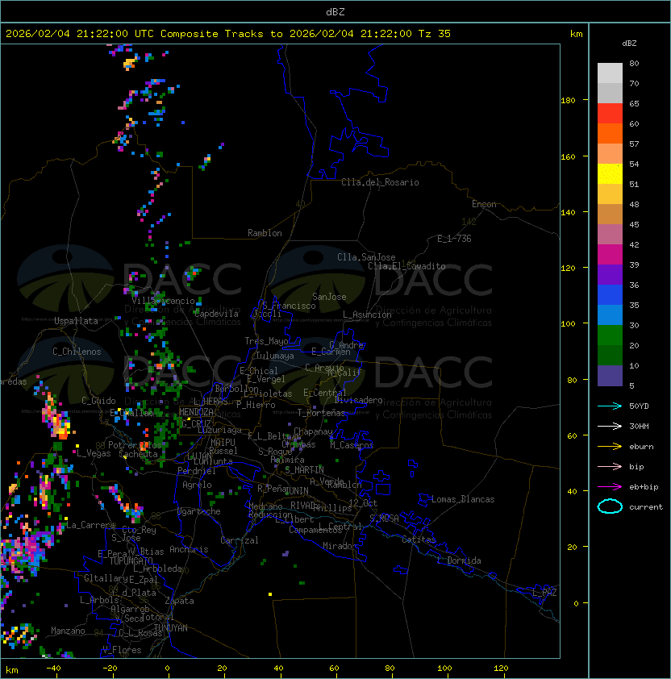
Task: Click the 'Tres_Mayo' place label
Action: pos(266,341)
